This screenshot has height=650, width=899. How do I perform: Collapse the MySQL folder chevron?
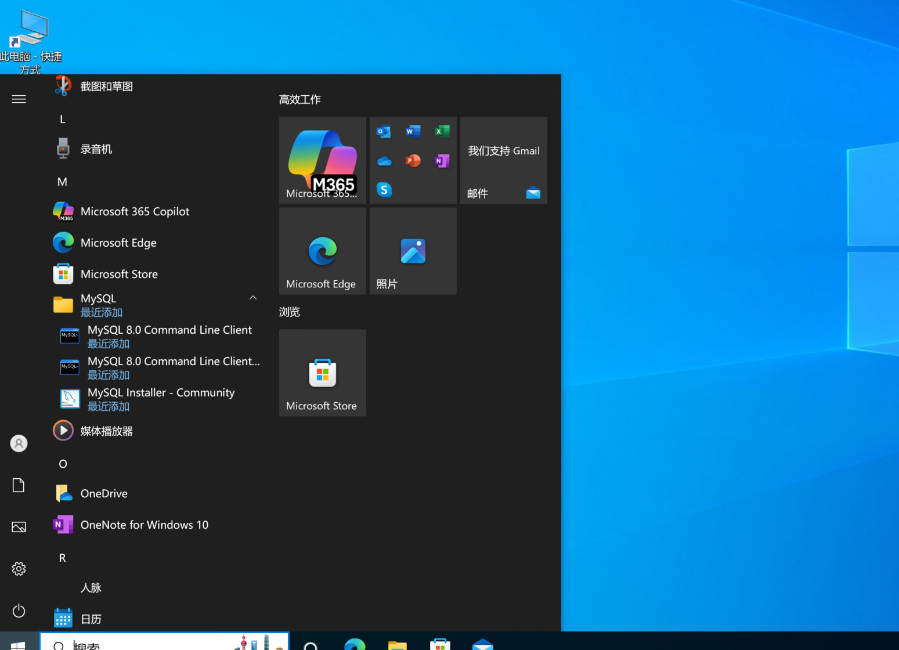click(253, 298)
